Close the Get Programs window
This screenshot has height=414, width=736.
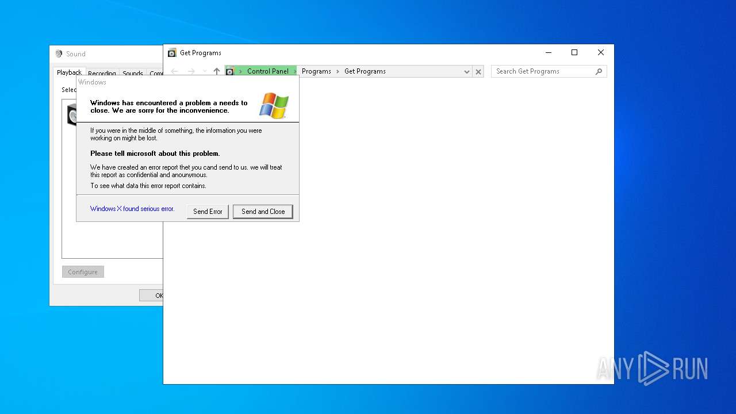click(601, 52)
